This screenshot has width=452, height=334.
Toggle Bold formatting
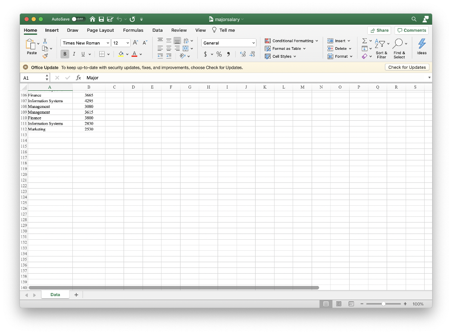click(65, 54)
